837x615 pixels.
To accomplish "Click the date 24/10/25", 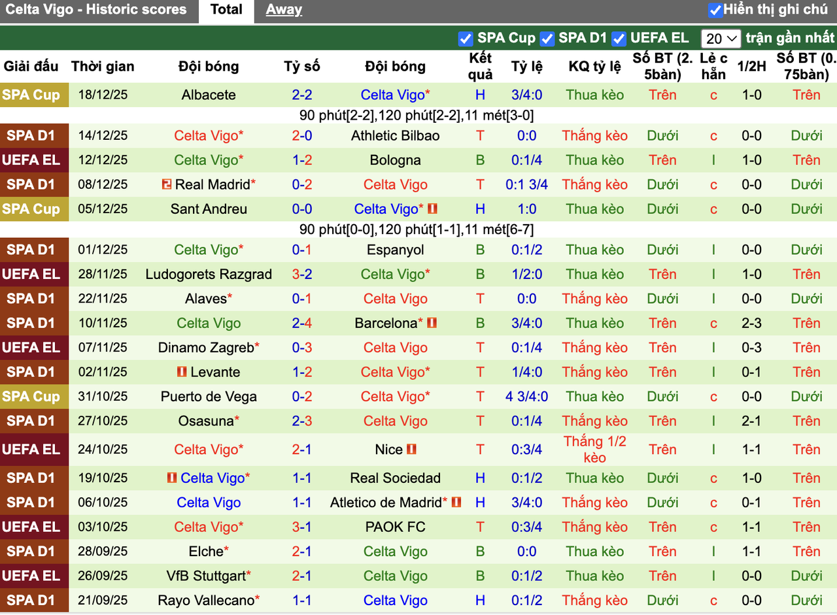I will [103, 450].
